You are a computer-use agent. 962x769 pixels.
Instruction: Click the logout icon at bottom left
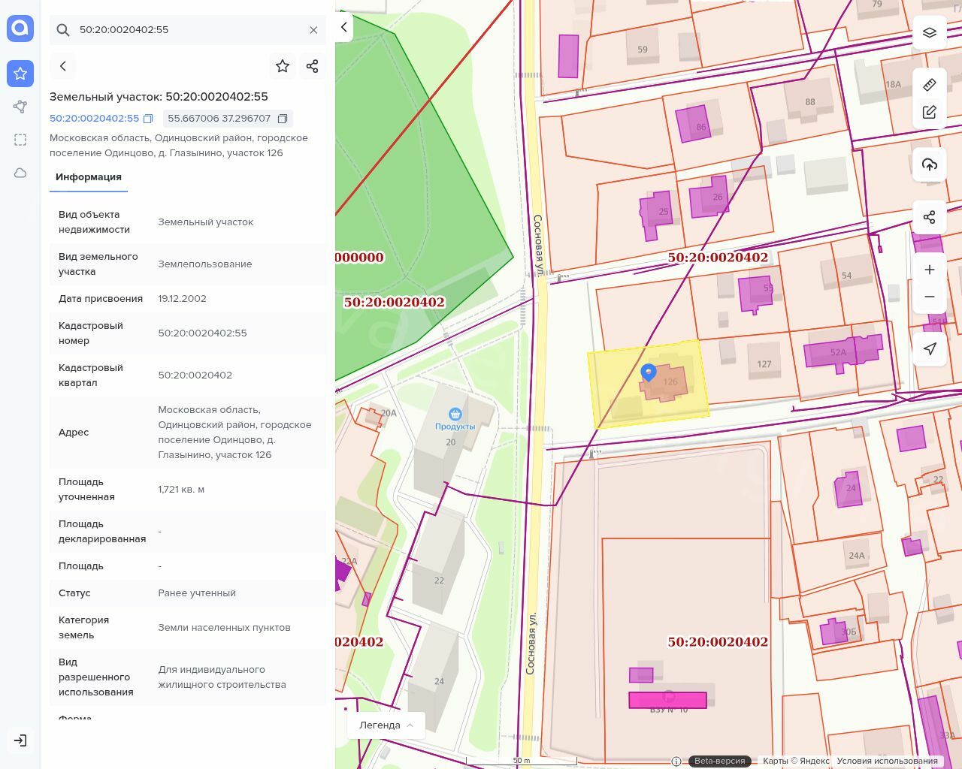20,740
